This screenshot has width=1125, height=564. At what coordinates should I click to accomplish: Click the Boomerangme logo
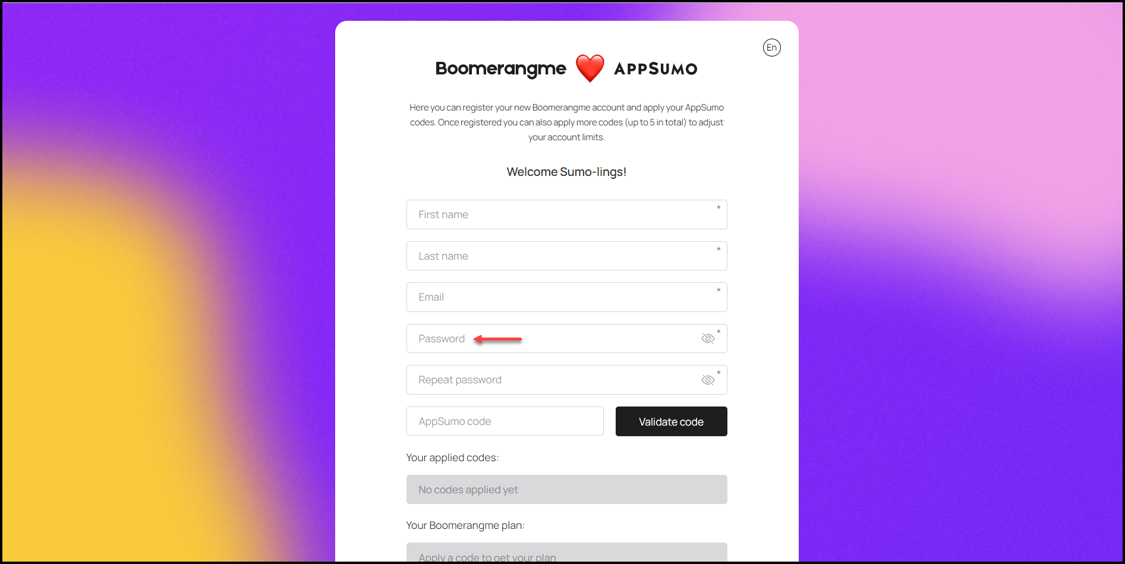tap(500, 69)
